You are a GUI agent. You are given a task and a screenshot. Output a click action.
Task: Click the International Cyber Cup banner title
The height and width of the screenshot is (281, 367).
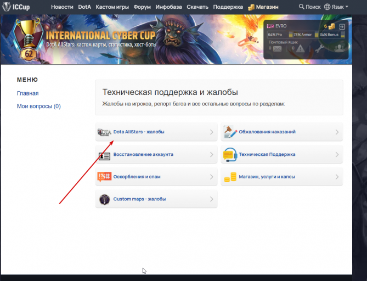coord(100,36)
